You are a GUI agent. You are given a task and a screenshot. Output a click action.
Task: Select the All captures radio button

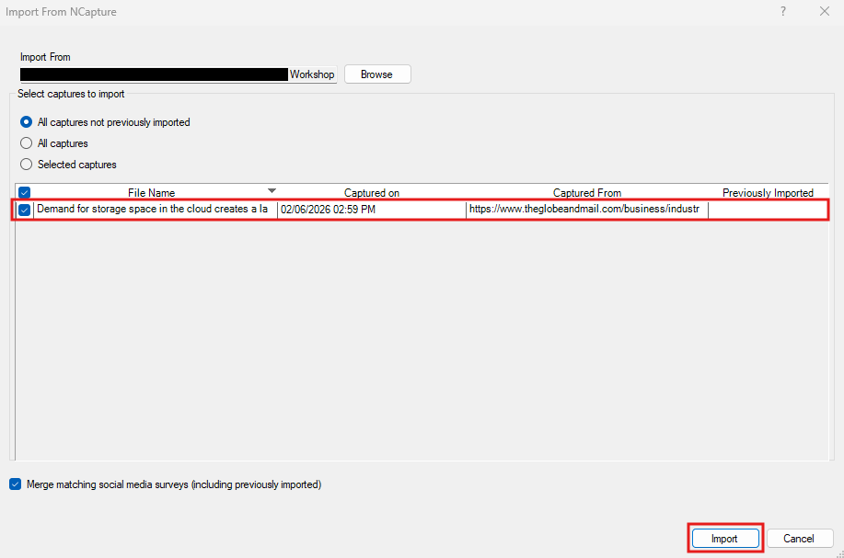[28, 142]
